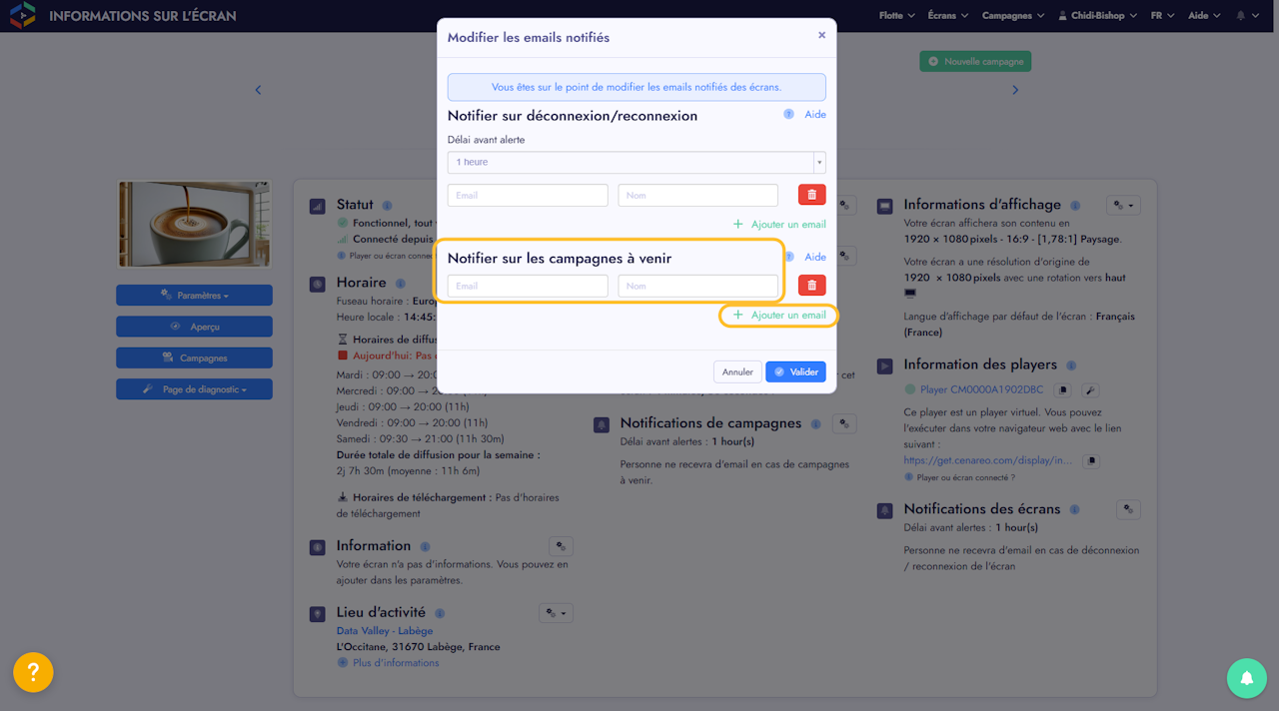This screenshot has height=711, width=1279.
Task: Click the Notifications des écrans bell icon
Action: (x=884, y=510)
